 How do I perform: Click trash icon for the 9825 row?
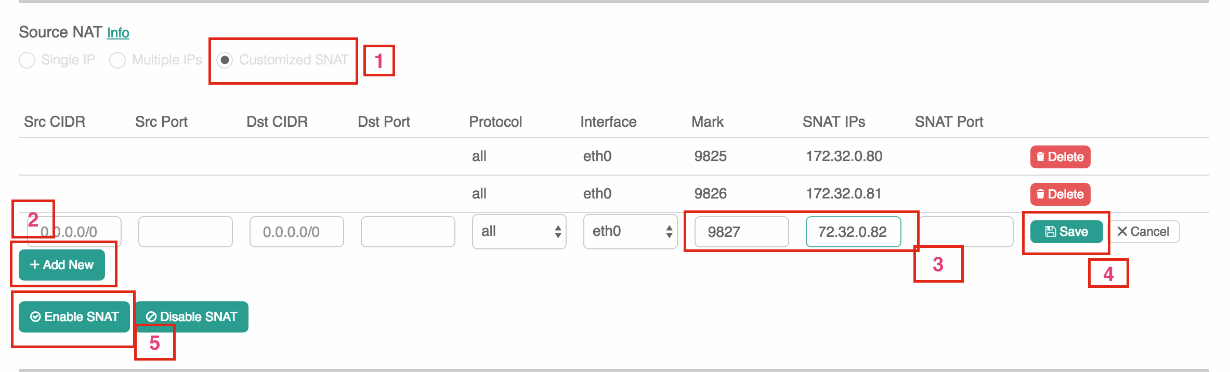pos(1040,157)
